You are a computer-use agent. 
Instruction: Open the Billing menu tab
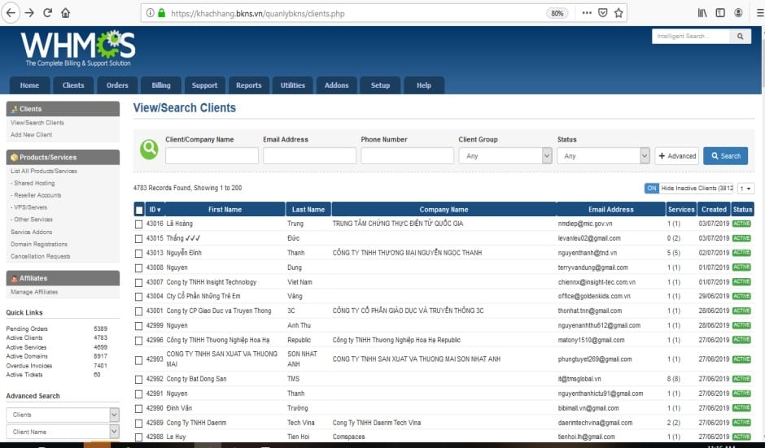161,85
